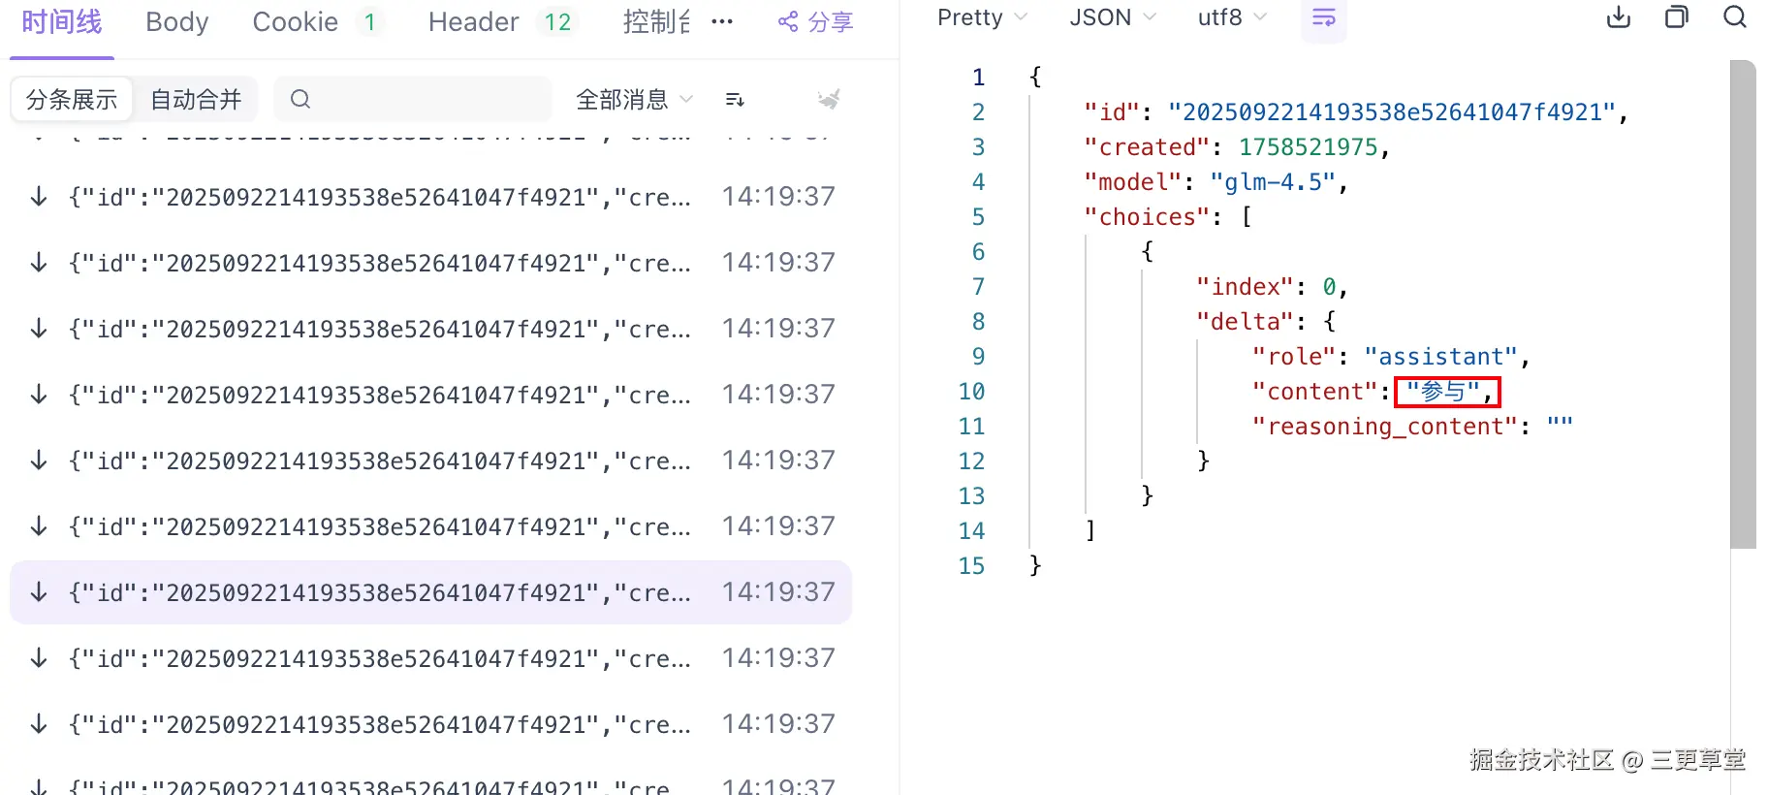The height and width of the screenshot is (795, 1768).
Task: Open the 全部消息 filter dropdown
Action: tap(634, 99)
